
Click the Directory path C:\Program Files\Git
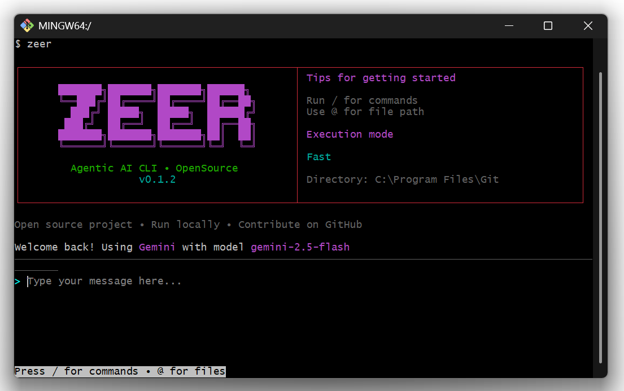pos(437,179)
